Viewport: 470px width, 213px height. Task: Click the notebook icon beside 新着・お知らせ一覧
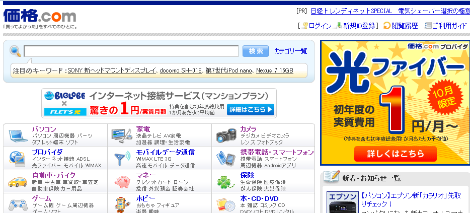coord(332,177)
